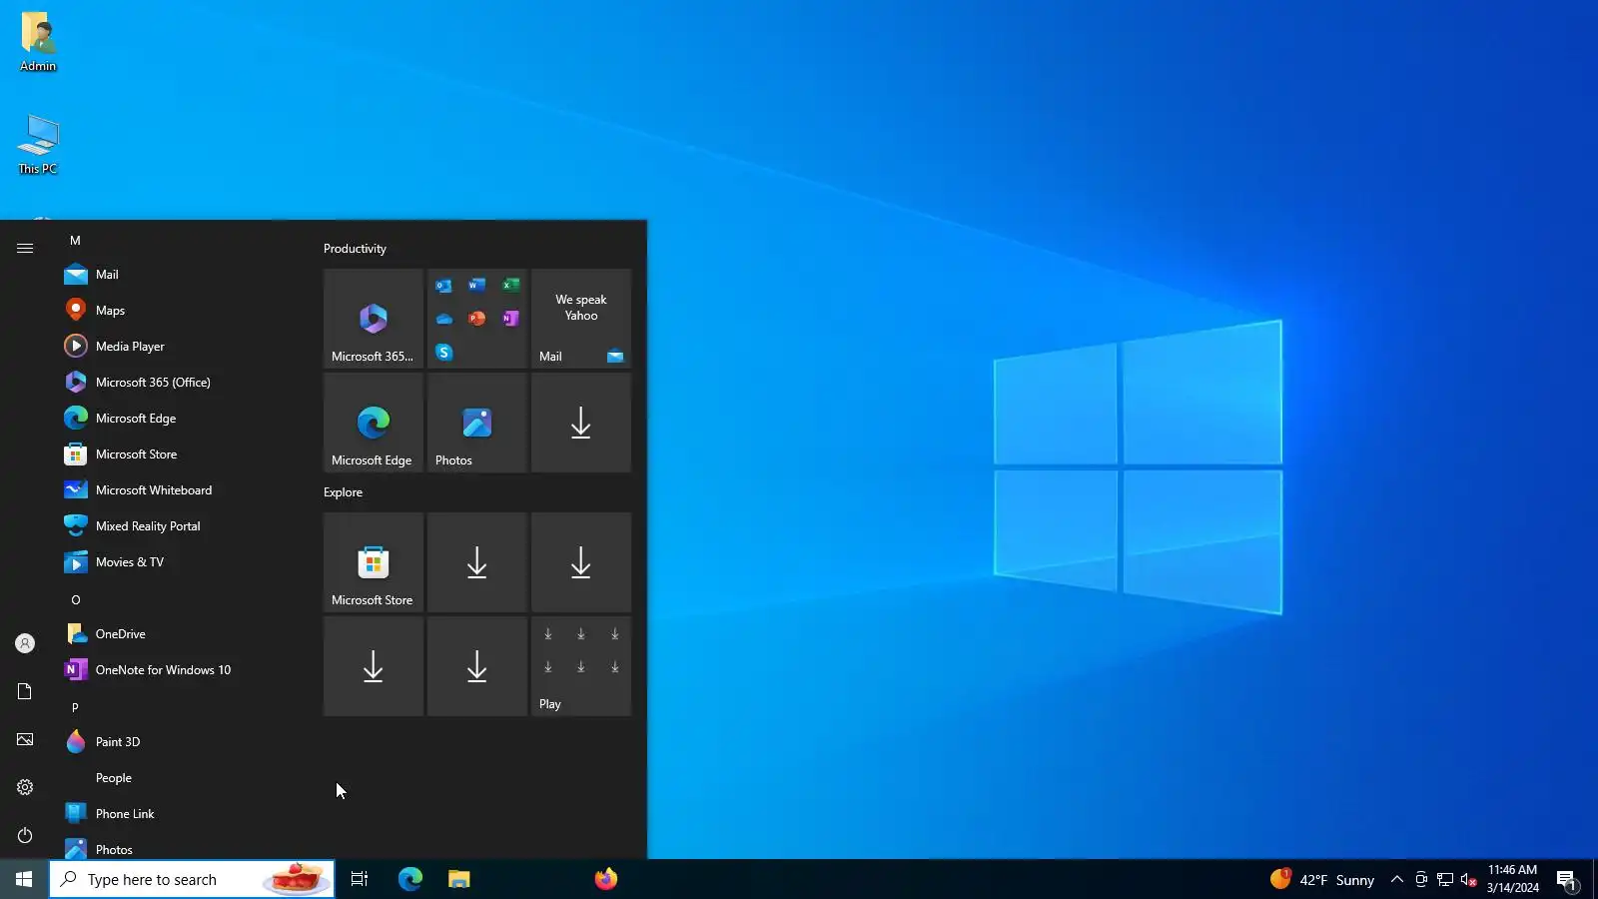Click the Meet Now tray icon
This screenshot has width=1598, height=899.
[1421, 879]
